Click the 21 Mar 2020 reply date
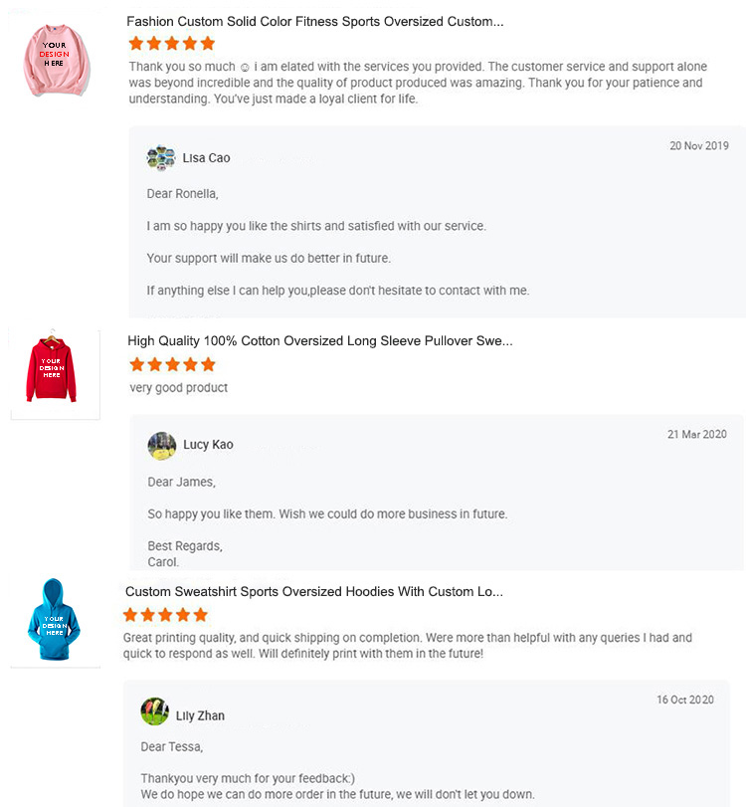The width and height of the screenshot is (746, 807). [x=696, y=435]
